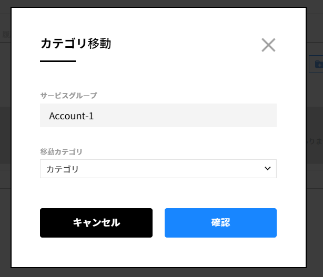Click the カテゴリ移動 dialog title

coord(76,44)
